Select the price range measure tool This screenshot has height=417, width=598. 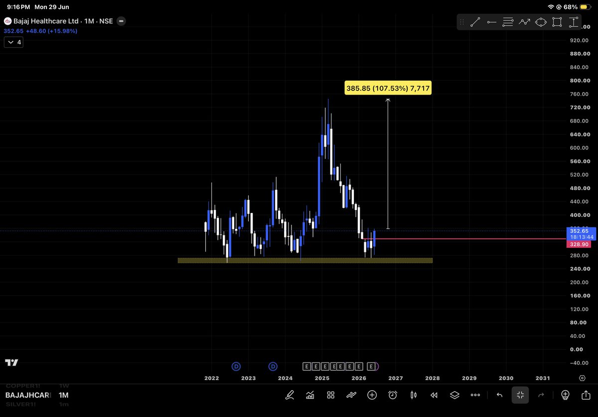click(574, 22)
